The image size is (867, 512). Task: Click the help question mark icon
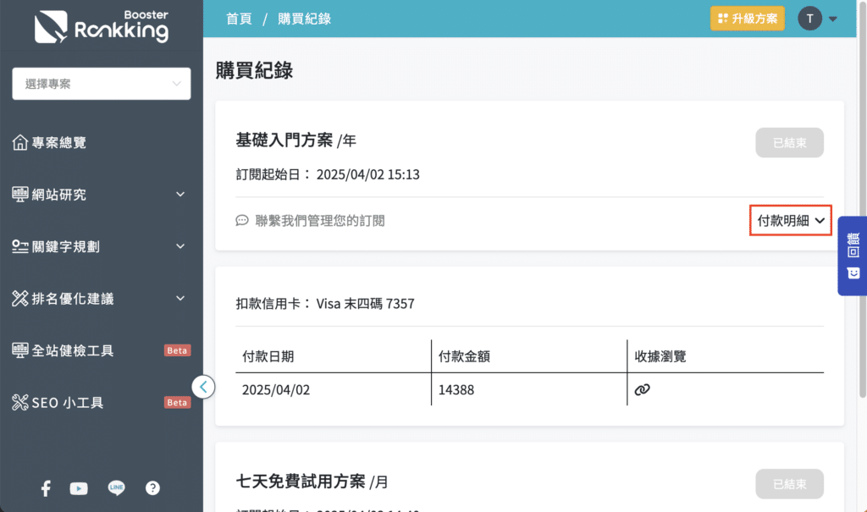click(x=152, y=488)
